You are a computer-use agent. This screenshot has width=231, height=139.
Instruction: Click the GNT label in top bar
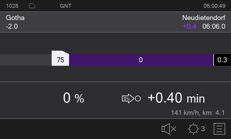pos(66,6)
